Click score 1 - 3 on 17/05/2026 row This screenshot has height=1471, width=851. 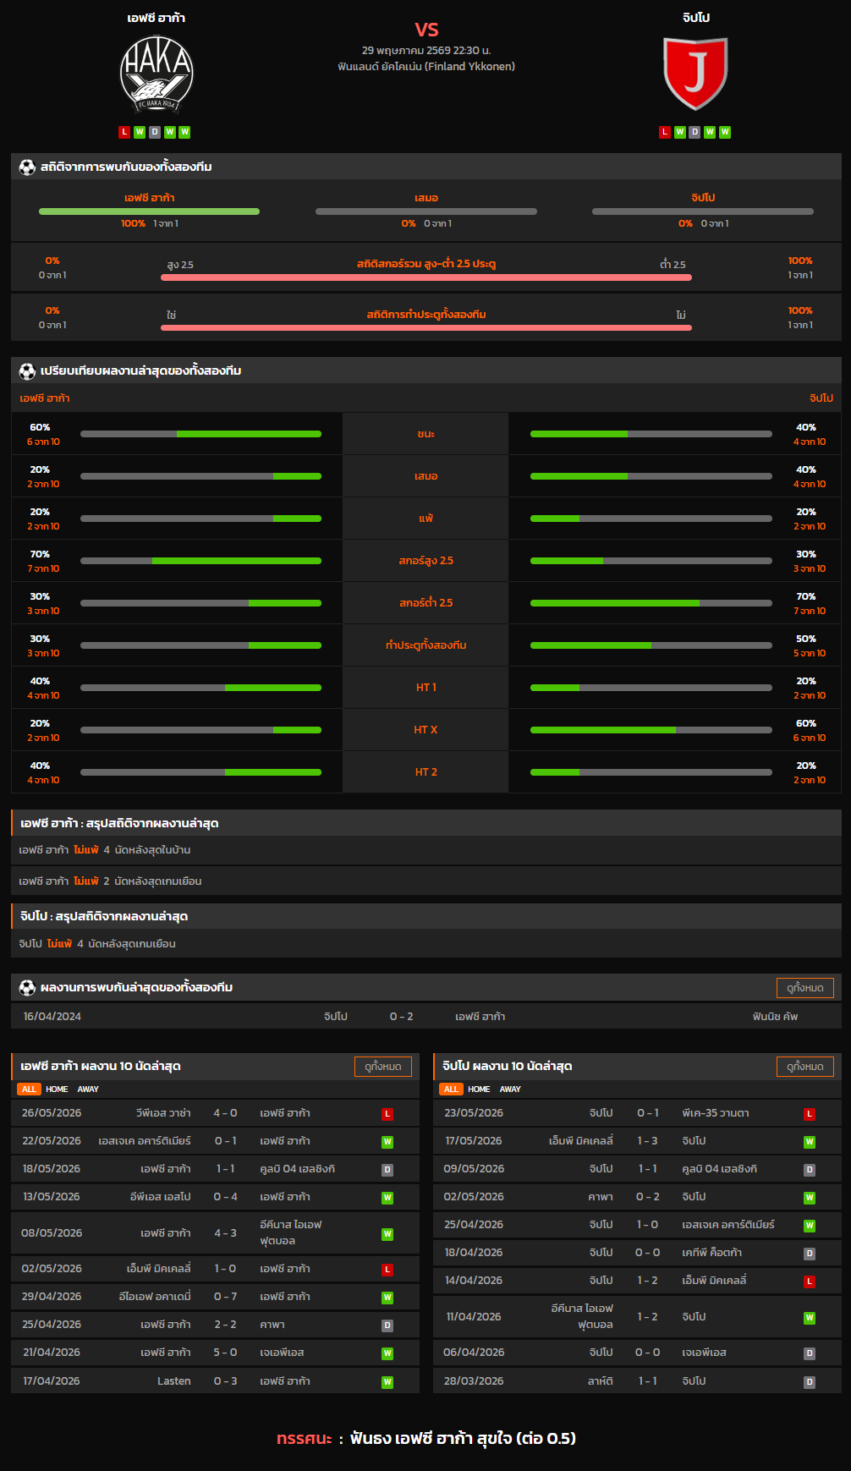click(x=647, y=1141)
